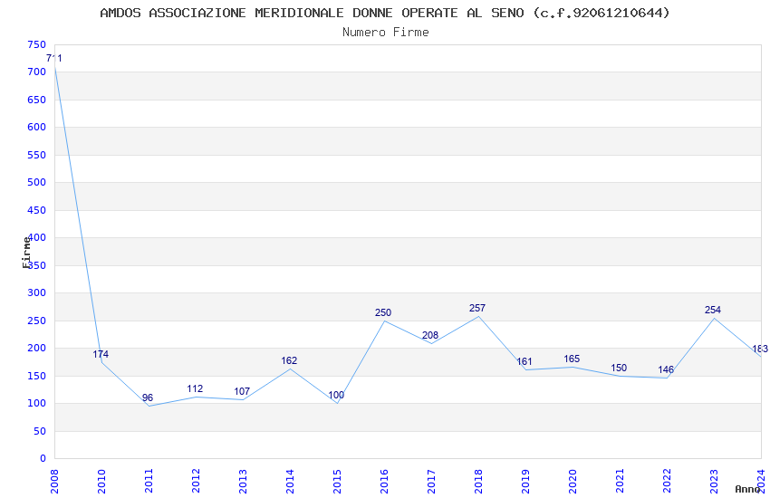The height and width of the screenshot is (498, 770).
Task: Click x-axis year label 2015
Action: point(337,482)
